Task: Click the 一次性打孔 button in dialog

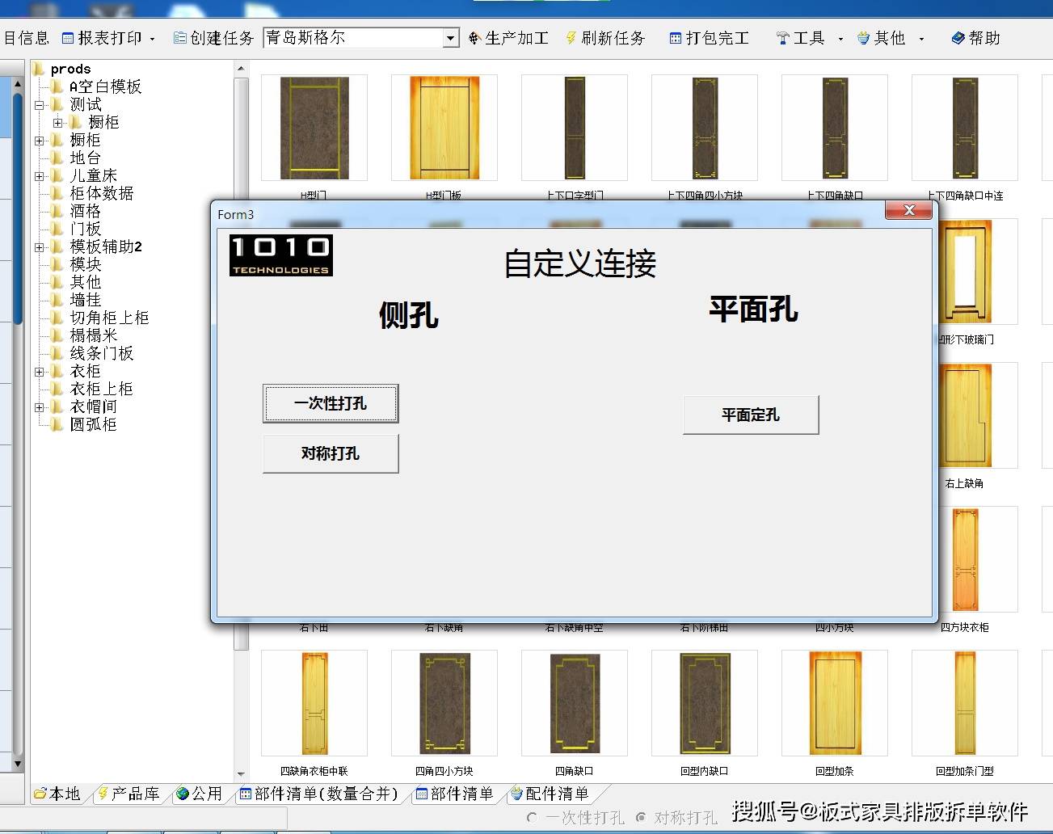Action: [x=331, y=403]
